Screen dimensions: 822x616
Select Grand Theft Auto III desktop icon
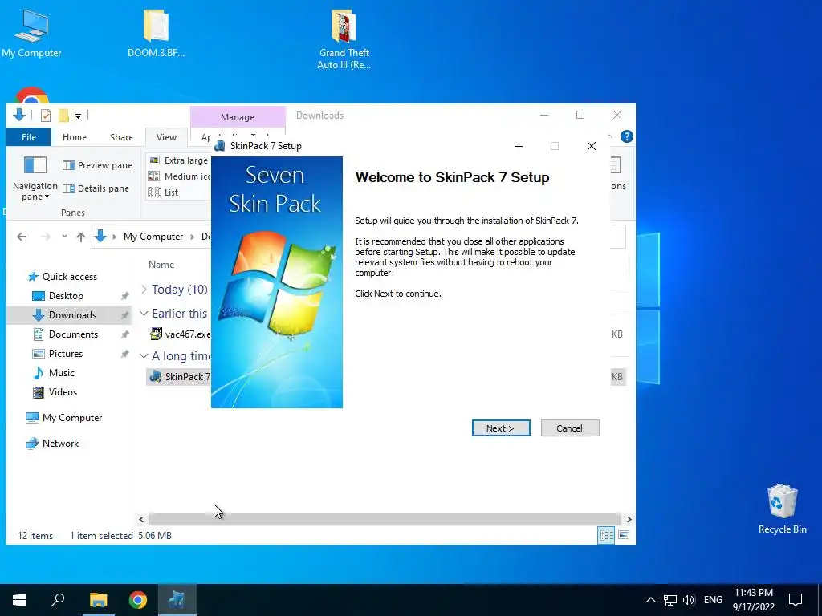[344, 40]
